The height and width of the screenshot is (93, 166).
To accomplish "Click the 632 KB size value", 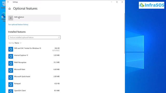I will click(x=57, y=83).
